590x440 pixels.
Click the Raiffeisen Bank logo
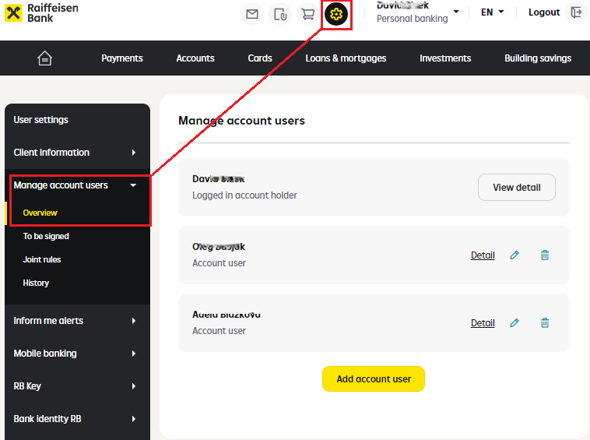click(x=41, y=12)
